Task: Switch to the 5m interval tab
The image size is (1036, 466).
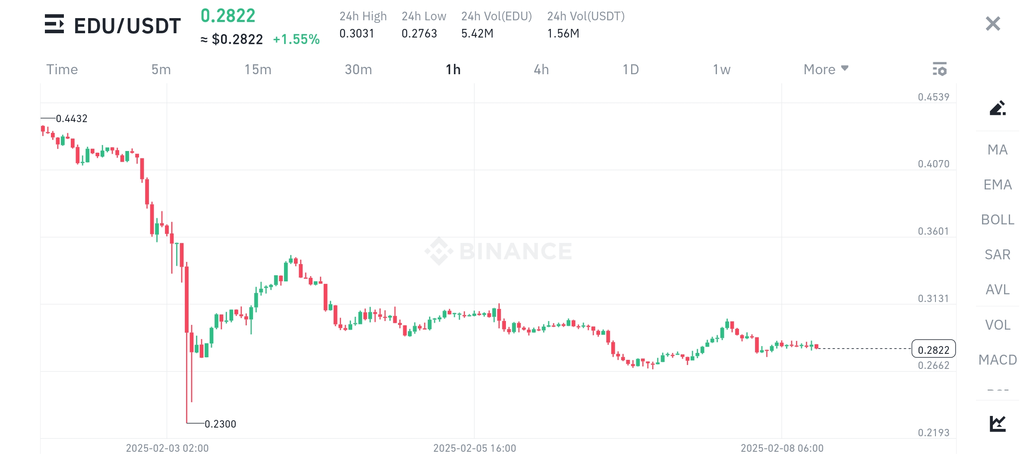Action: coord(161,69)
